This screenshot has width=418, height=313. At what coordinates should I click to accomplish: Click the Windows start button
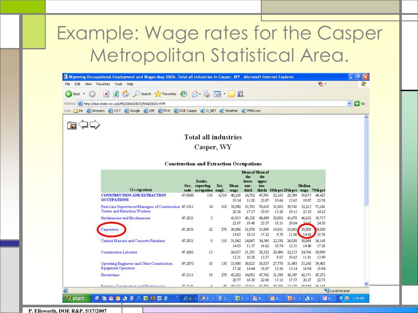tap(76, 298)
